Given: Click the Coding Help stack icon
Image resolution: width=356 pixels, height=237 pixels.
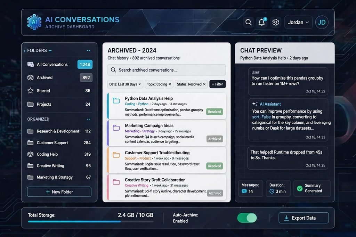Looking at the screenshot, I should coord(31,154).
